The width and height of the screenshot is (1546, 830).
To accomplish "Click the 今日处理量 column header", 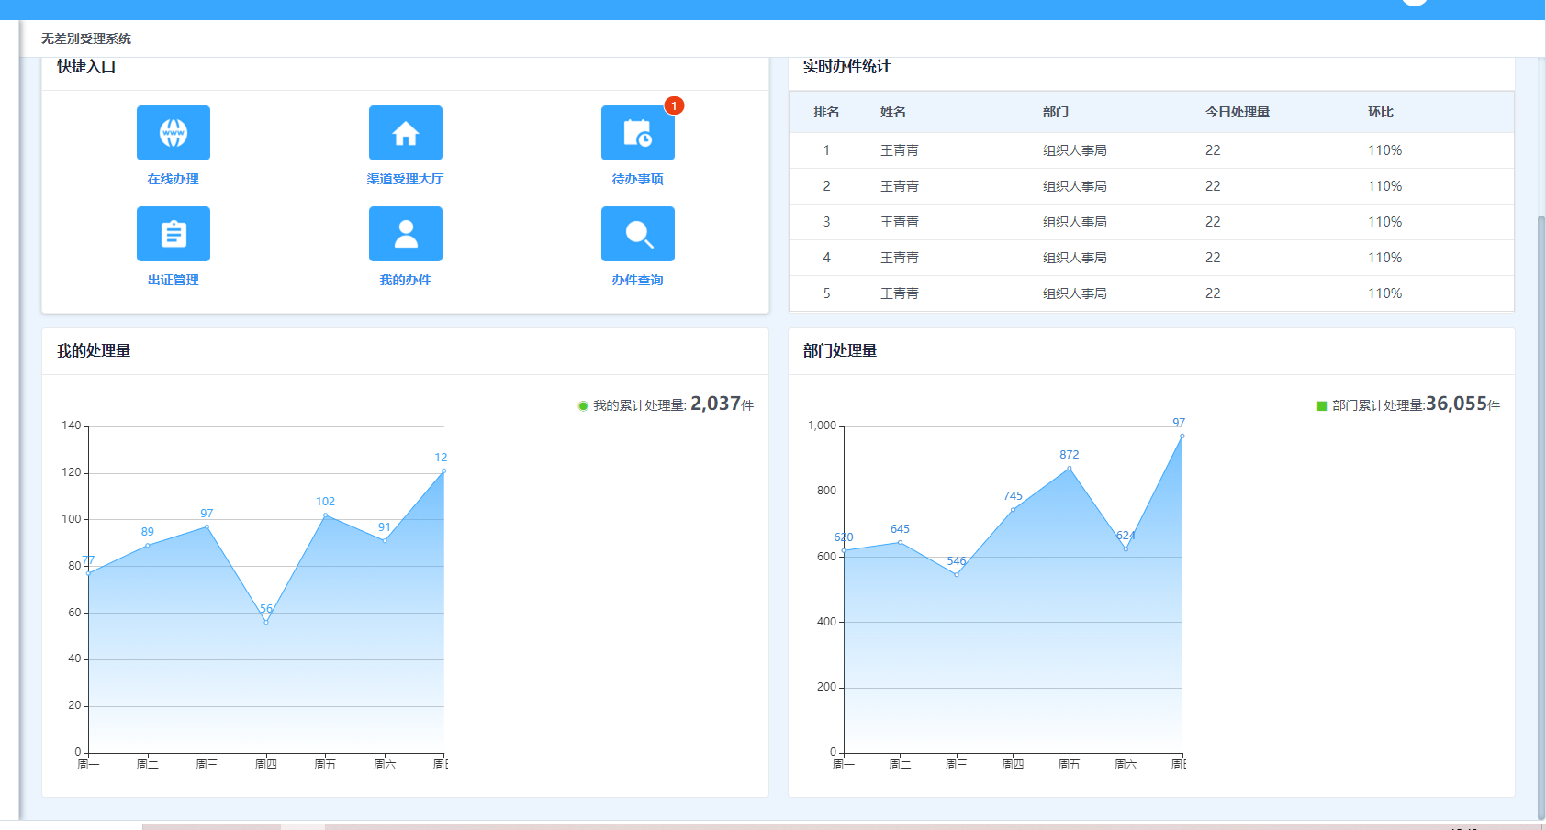I will pos(1238,112).
